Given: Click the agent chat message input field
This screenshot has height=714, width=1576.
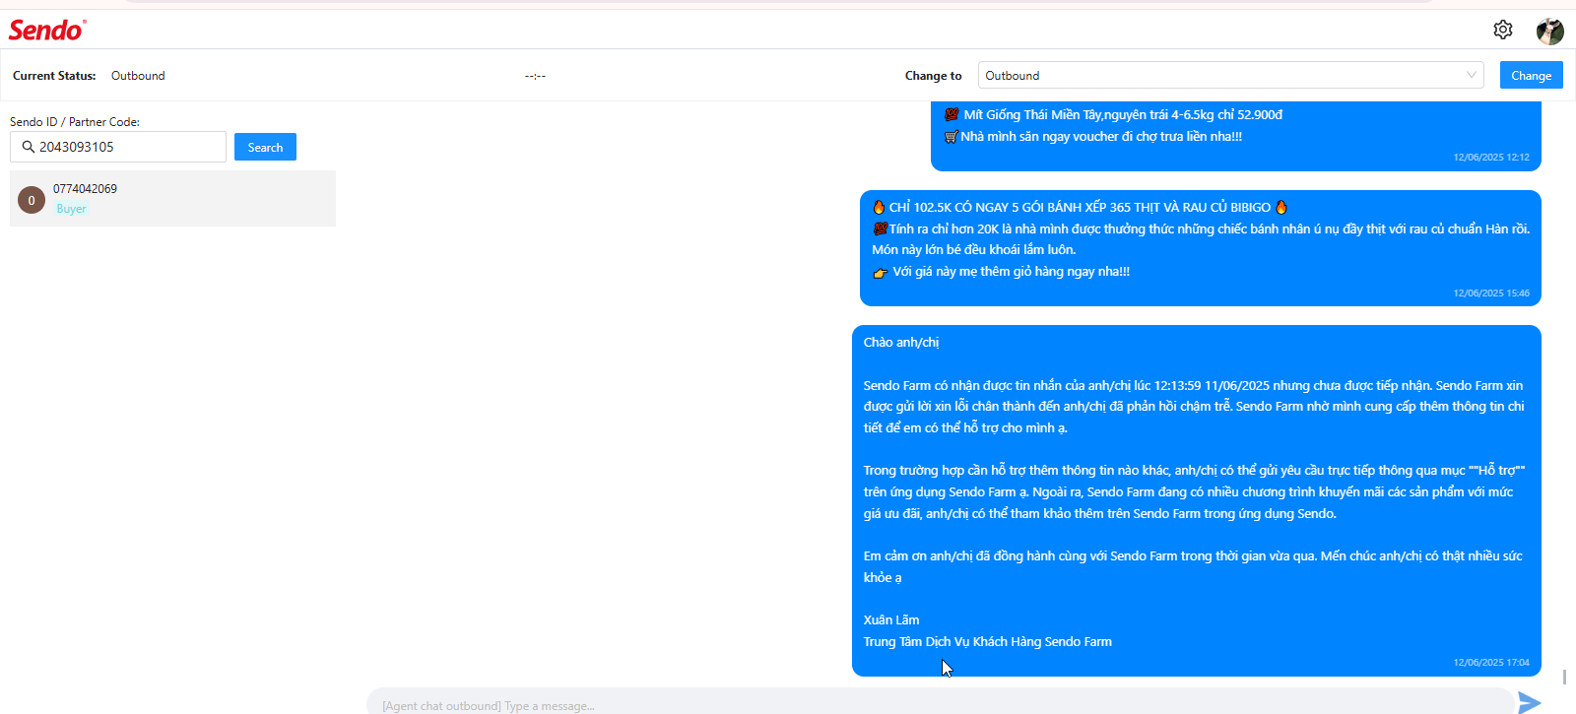Looking at the screenshot, I should coord(940,702).
